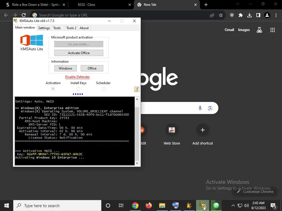Viewport: 282px width, 211px height.
Task: Select the Install Keys radio button
Action: (x=78, y=89)
